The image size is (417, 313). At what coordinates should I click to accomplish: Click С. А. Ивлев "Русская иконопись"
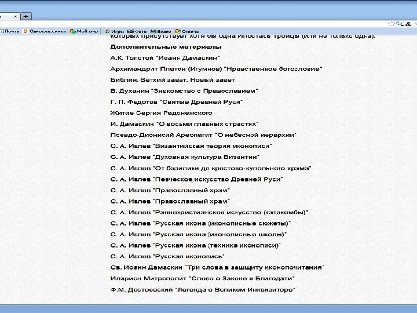pos(167,256)
